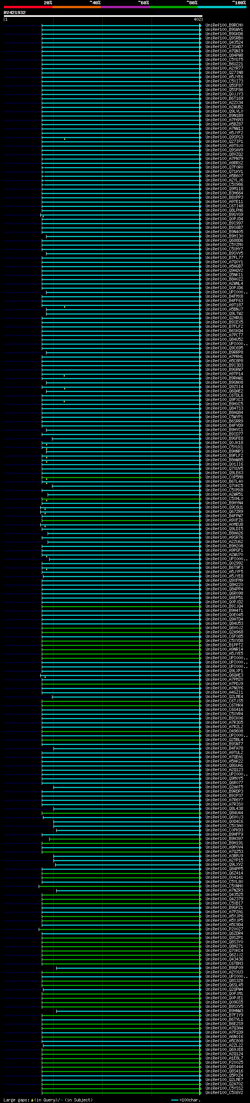Open hit UniRef100_Q43524

224,42
